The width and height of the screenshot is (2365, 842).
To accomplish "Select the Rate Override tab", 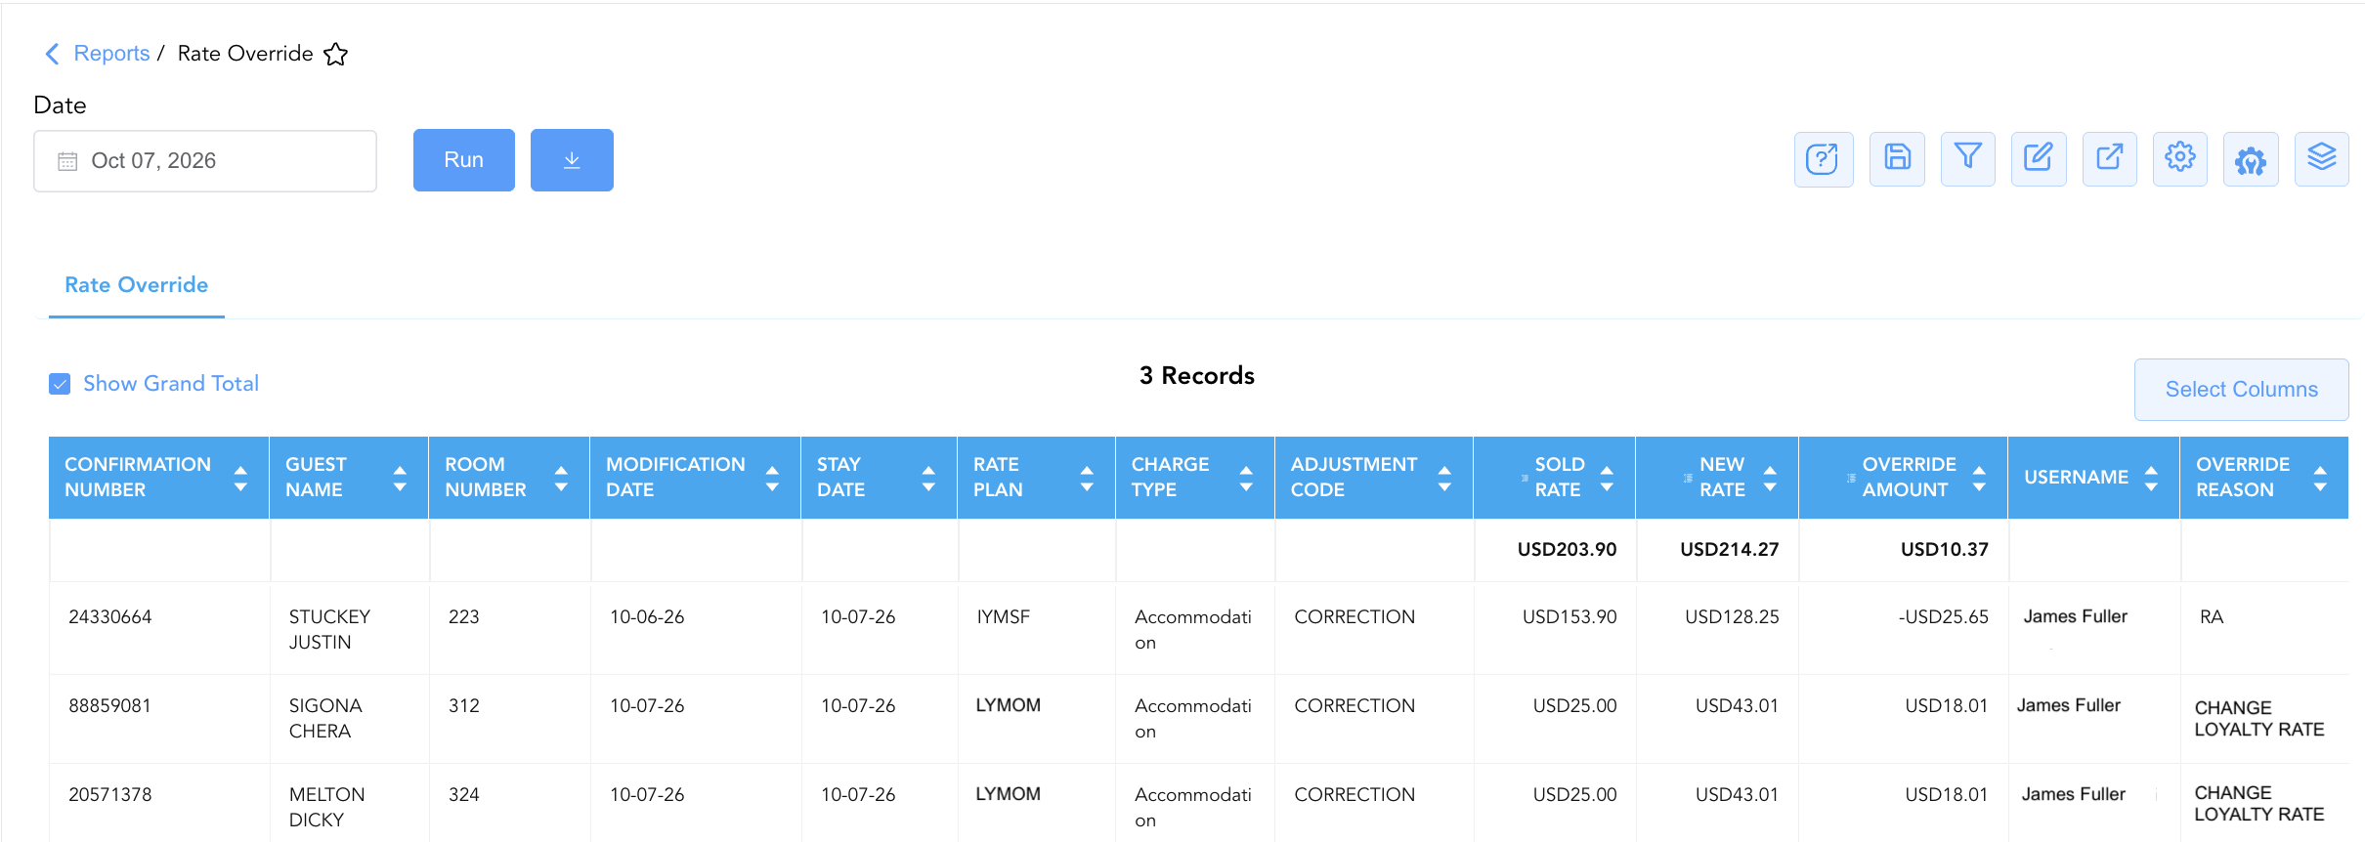I will (x=137, y=285).
